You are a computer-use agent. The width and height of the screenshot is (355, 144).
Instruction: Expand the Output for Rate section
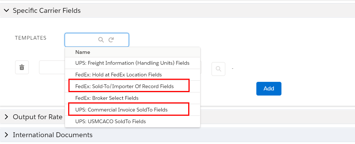click(6, 117)
